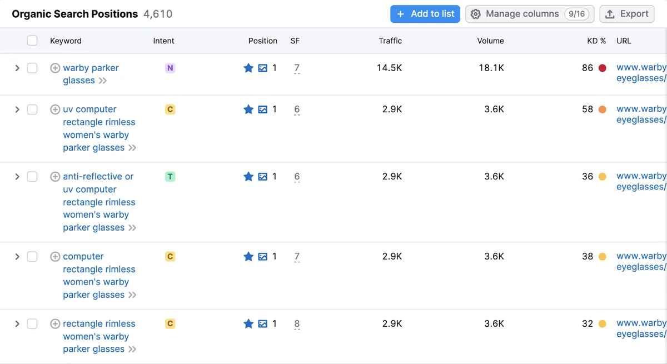Check the 'anti-reflective or uv computer' row checkbox

32,177
